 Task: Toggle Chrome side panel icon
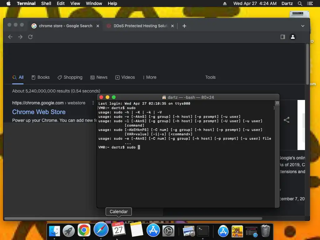point(282,37)
